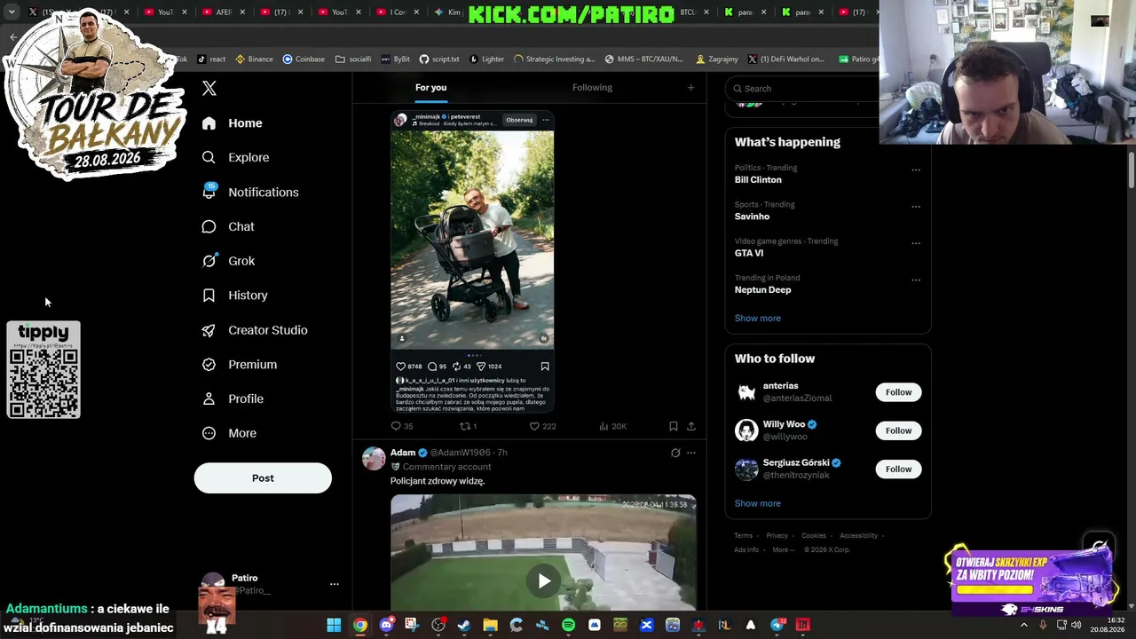This screenshot has width=1136, height=639.
Task: Open File Explorer from the taskbar
Action: (490, 625)
